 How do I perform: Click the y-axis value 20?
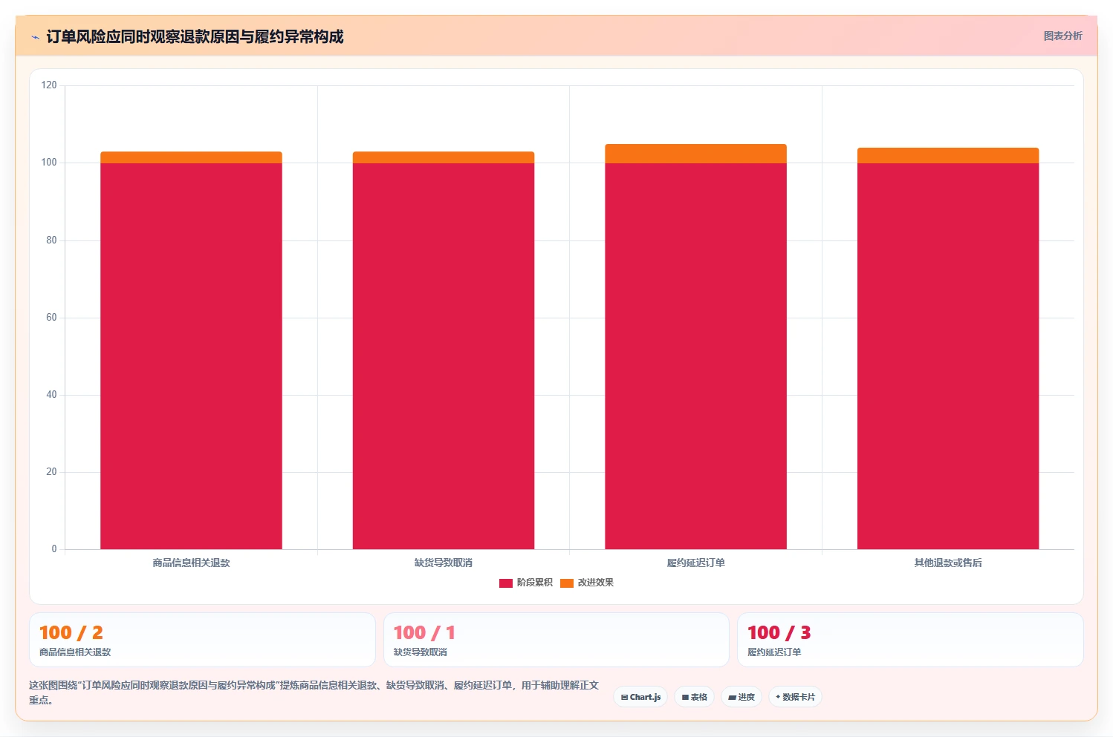[51, 472]
